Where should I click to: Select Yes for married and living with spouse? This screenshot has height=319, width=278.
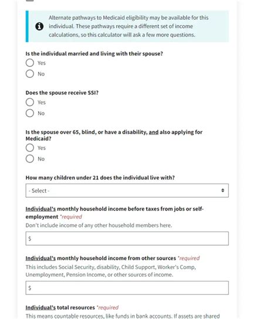tap(30, 63)
